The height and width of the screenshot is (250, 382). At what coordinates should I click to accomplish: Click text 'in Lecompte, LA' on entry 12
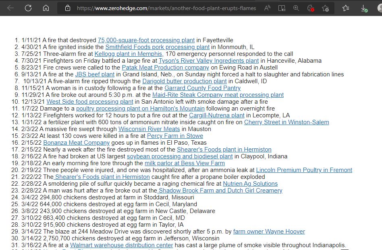(x=268, y=115)
